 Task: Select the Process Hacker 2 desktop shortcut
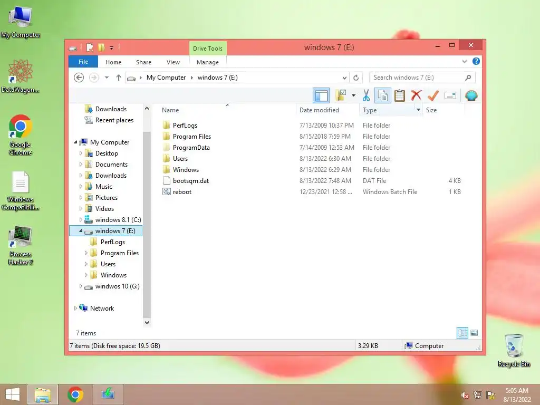pyautogui.click(x=21, y=246)
